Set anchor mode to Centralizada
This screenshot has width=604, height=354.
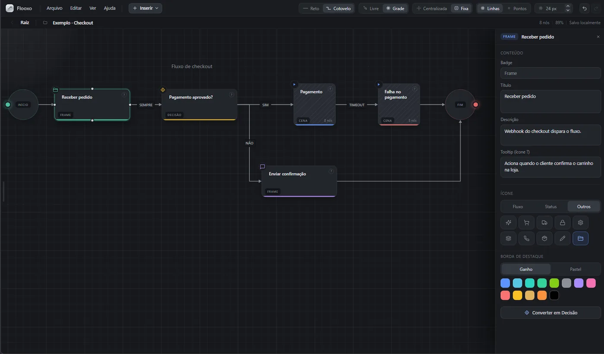pyautogui.click(x=431, y=8)
